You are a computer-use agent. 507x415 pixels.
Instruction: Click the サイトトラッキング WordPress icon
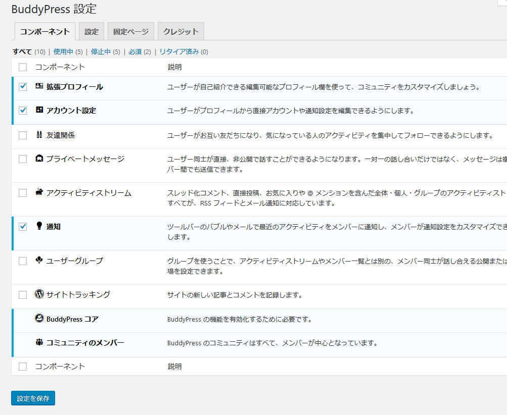[39, 294]
